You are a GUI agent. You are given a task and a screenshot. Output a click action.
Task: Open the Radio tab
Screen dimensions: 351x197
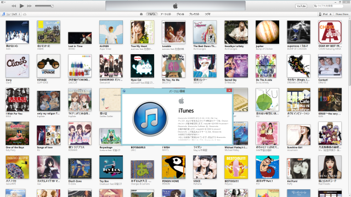point(207,14)
